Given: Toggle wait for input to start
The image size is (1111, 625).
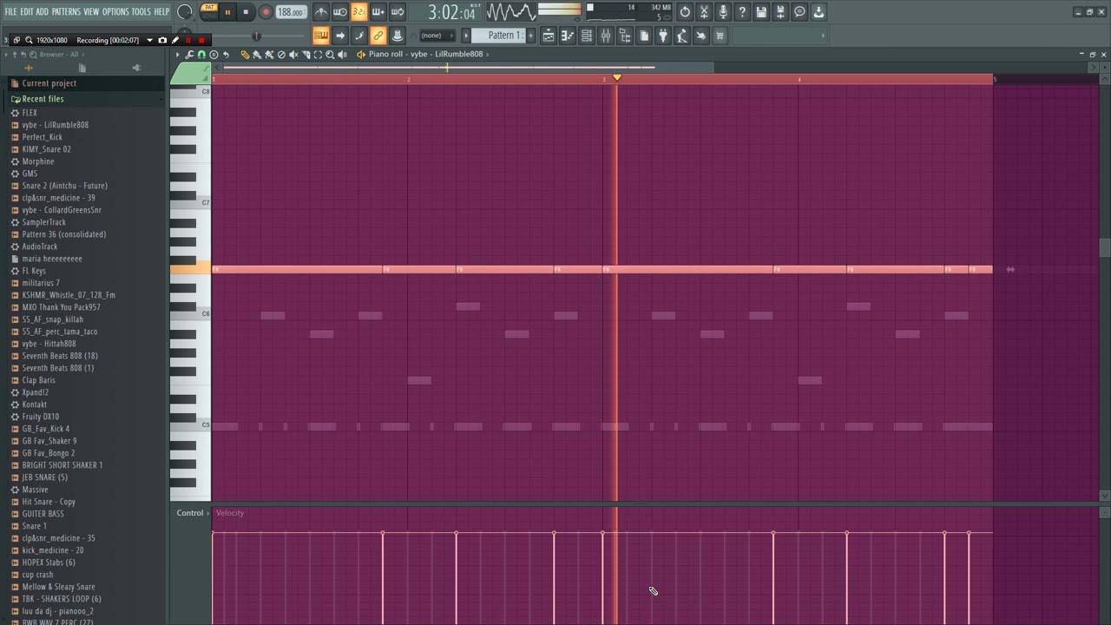Looking at the screenshot, I should 339,12.
